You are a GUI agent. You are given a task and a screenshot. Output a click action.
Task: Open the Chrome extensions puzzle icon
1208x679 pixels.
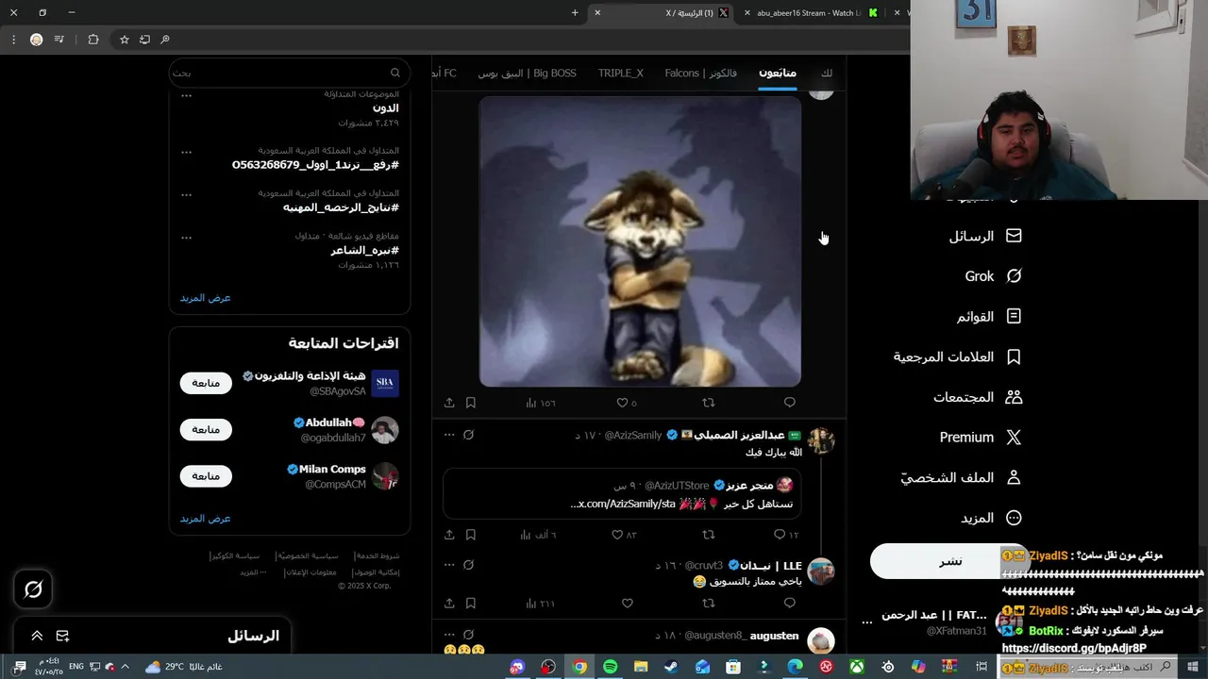pyautogui.click(x=92, y=40)
